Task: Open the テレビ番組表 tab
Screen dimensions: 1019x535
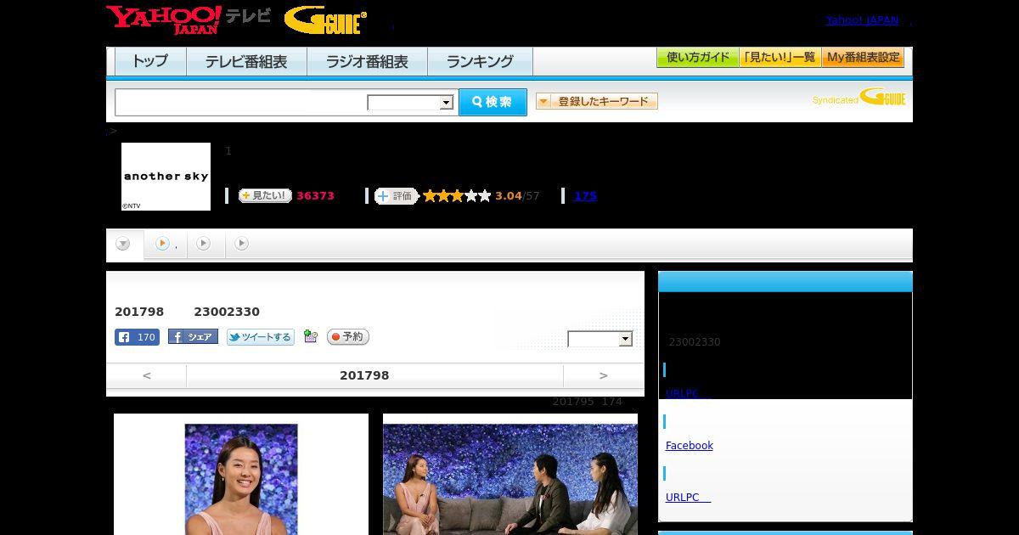Action: click(246, 61)
